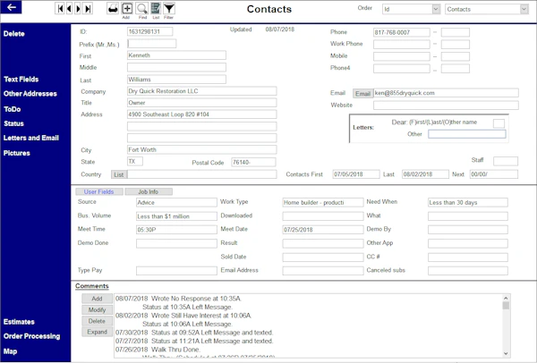This screenshot has width=537, height=363.
Task: Click Meet Date field 07/25/2018
Action: [x=323, y=230]
